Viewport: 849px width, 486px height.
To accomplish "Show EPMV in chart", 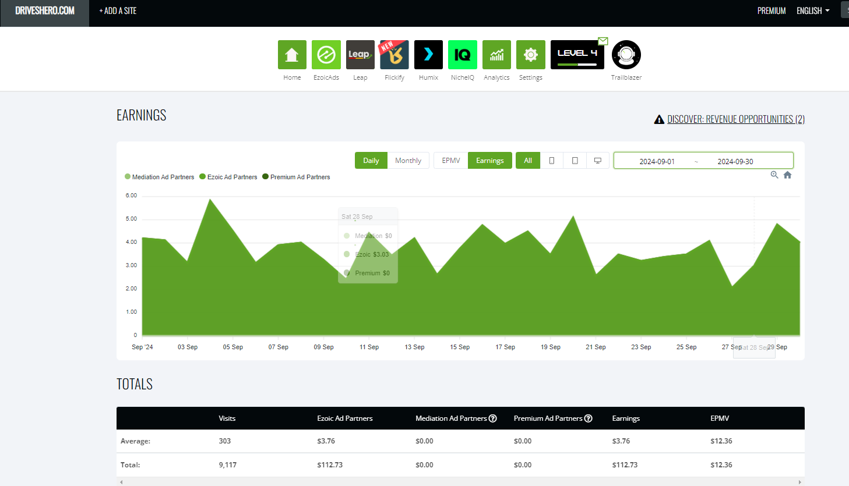I will click(x=451, y=161).
